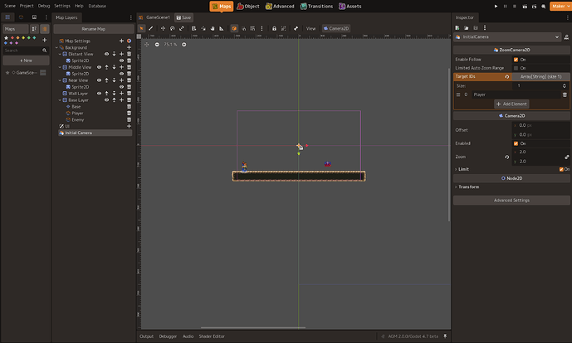
Task: Open the Shader Editor bottom tab
Action: click(x=212, y=336)
